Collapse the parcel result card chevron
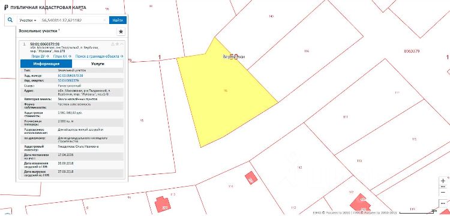This screenshot has height=216, width=450. (122, 44)
